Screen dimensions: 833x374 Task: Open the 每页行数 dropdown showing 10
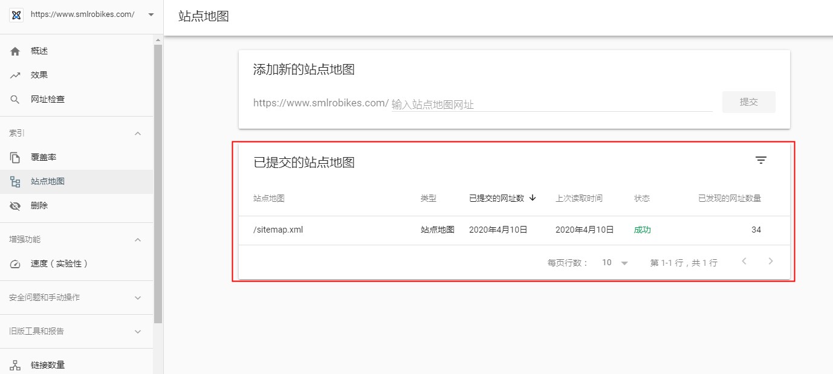(x=615, y=263)
